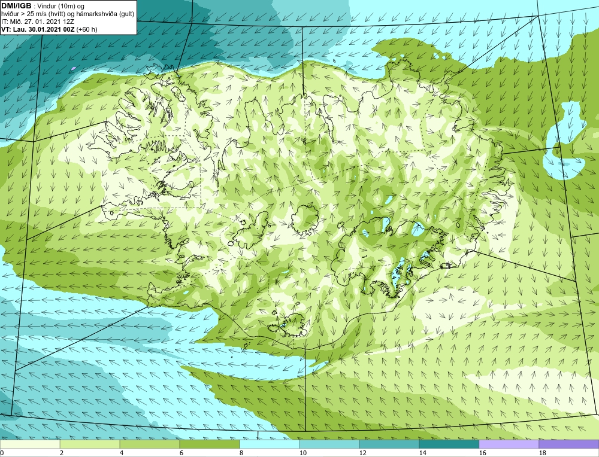Image resolution: width=599 pixels, height=457 pixels.
Task: Click the legend scale label '10'
Action: tap(303, 453)
